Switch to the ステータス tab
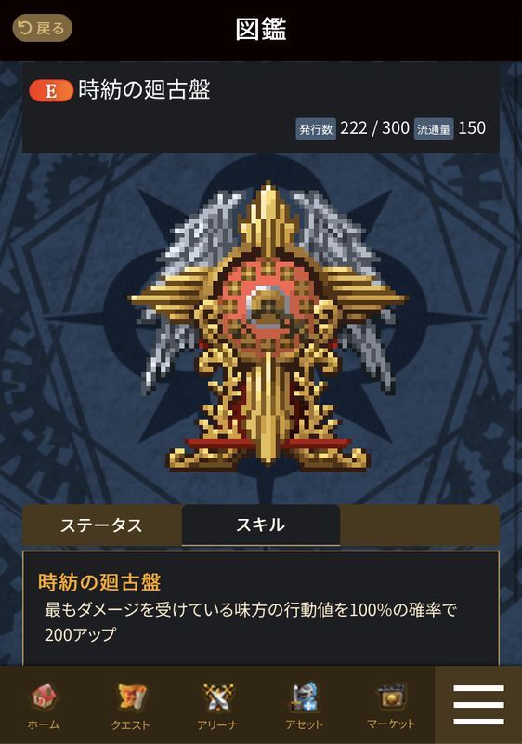The width and height of the screenshot is (522, 744). [x=102, y=525]
